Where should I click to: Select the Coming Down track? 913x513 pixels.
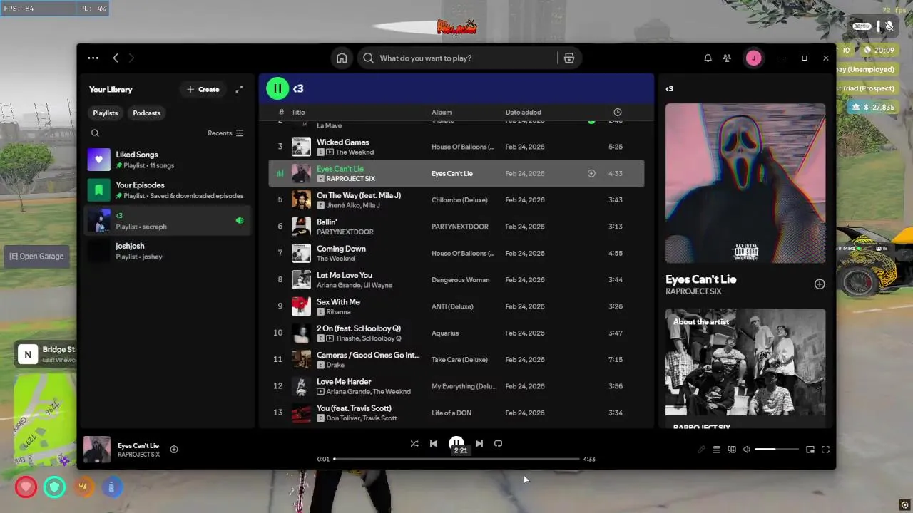pyautogui.click(x=456, y=253)
